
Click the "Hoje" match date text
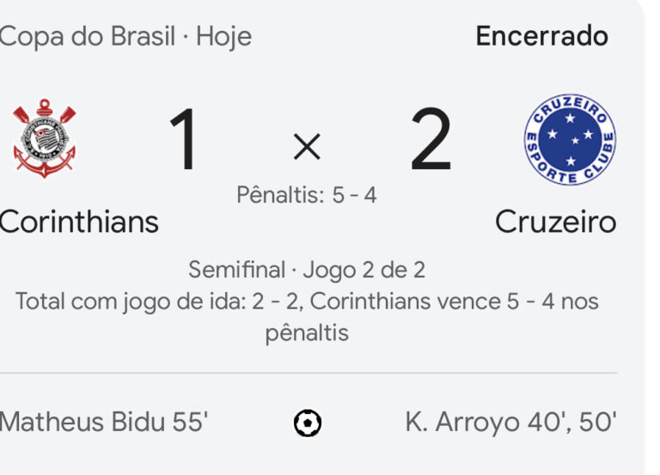[223, 37]
